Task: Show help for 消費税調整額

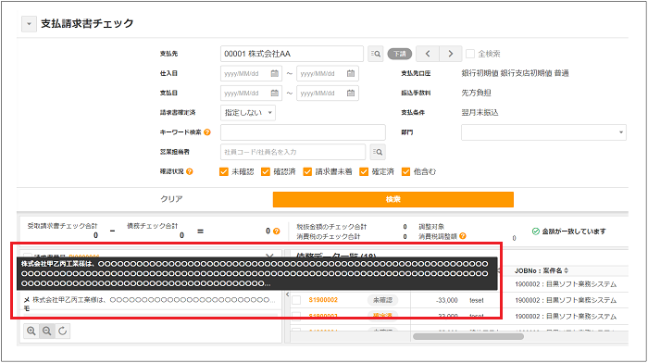Action: tap(463, 236)
